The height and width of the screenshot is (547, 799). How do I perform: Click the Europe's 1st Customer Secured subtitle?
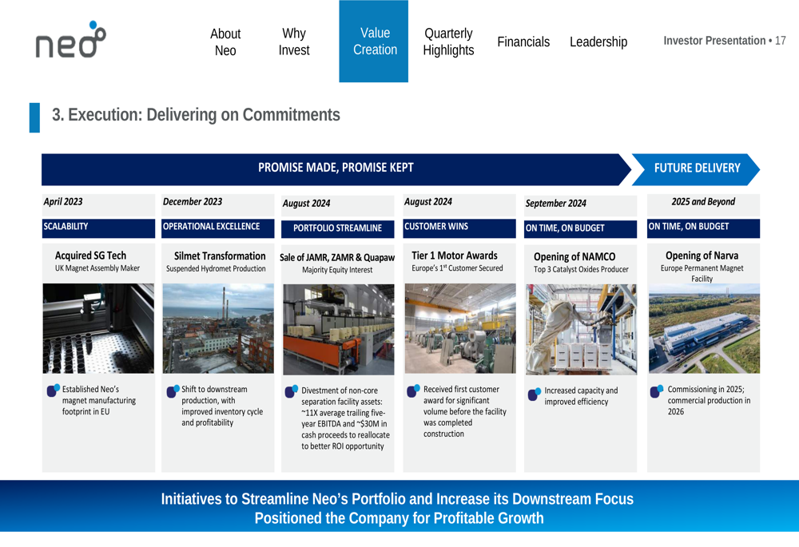[458, 268]
